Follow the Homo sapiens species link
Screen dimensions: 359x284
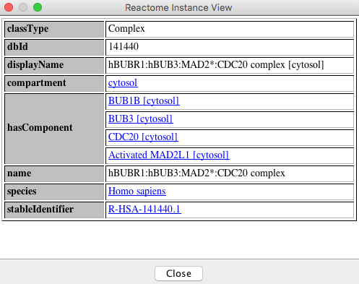click(x=137, y=192)
